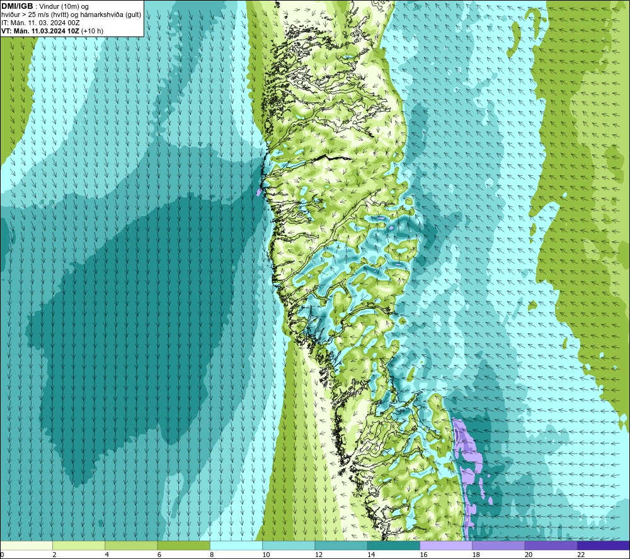
Task: Click the 'IT: Mán. 11. 03. 2024 00Z' line
Action: pos(40,23)
